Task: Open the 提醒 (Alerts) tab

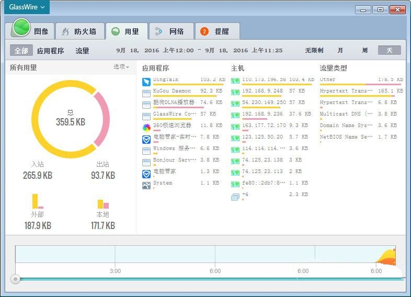Action: [x=218, y=31]
